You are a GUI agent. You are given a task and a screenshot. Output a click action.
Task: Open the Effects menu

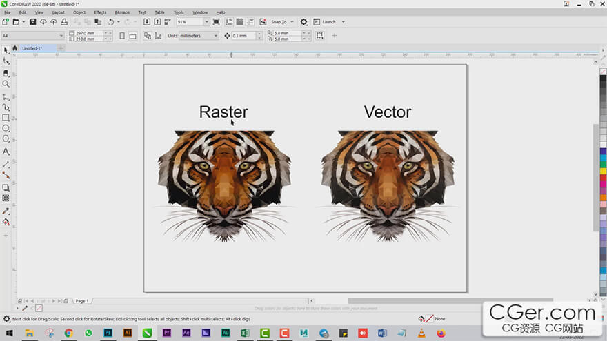tap(100, 12)
